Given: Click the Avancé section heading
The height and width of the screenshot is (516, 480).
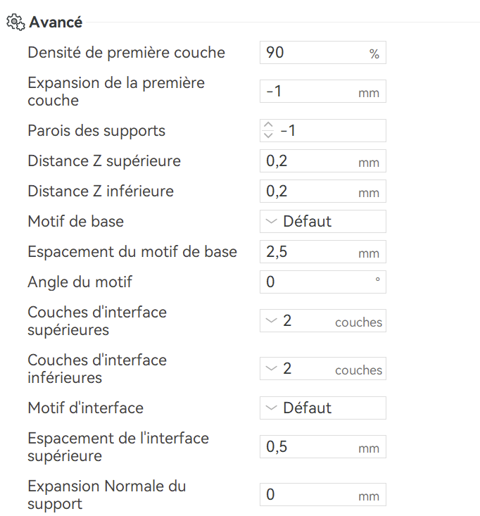Looking at the screenshot, I should [56, 23].
